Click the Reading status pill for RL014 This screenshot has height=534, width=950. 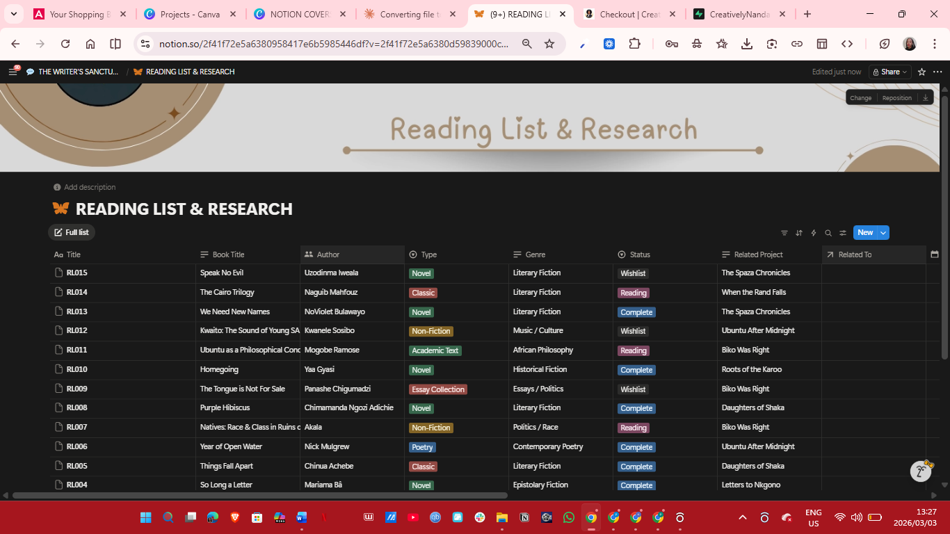click(x=633, y=293)
